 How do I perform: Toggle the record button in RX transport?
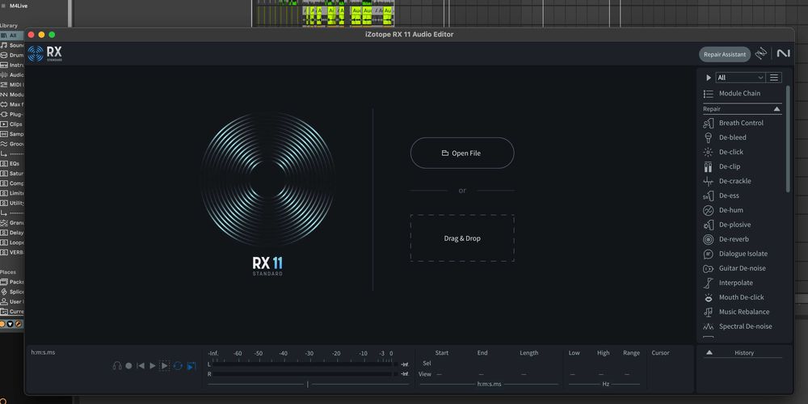[128, 366]
